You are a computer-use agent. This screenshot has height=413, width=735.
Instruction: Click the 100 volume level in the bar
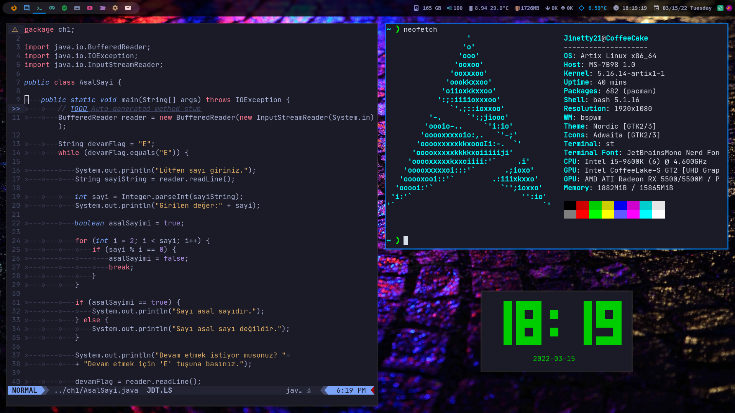[458, 8]
